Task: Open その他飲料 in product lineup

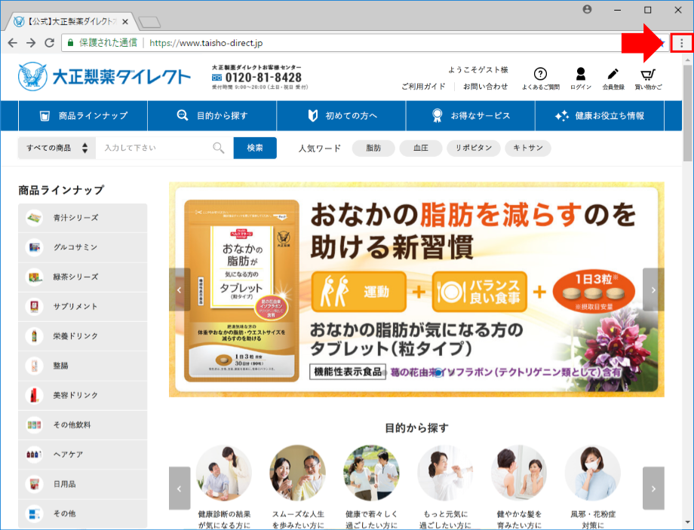Action: [83, 424]
